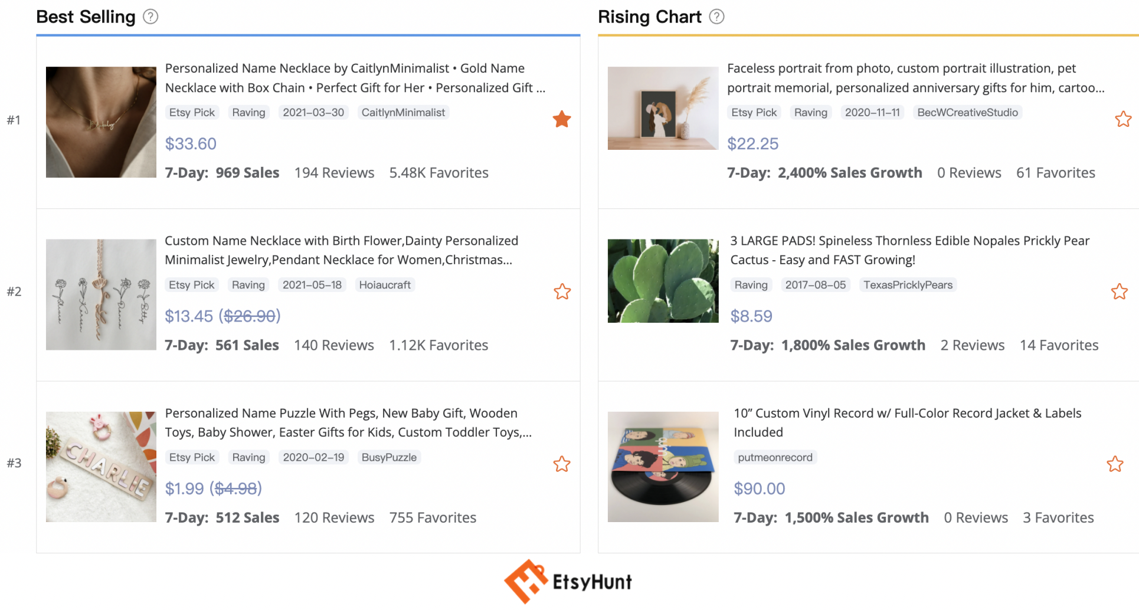Click the TexasPricklyPears shop tag
Screen dimensions: 1139x610
(x=908, y=285)
